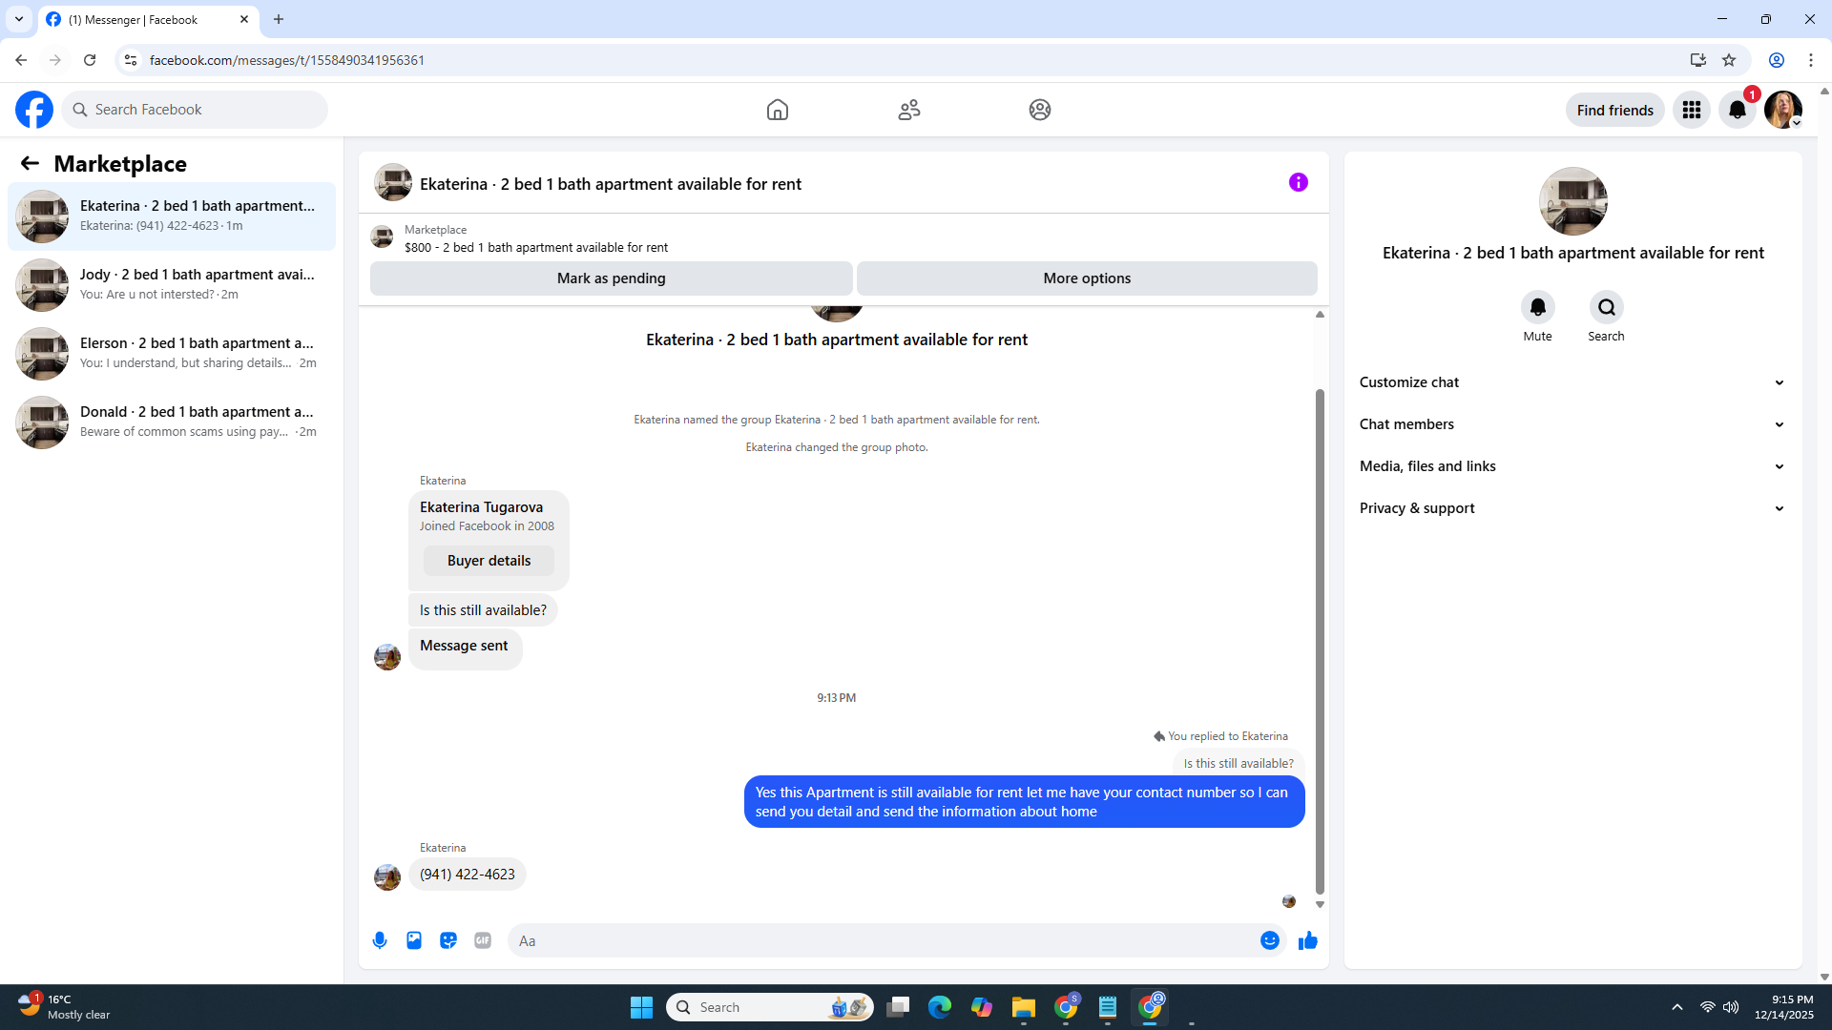Open the emoji picker in the message box
1832x1030 pixels.
(1269, 940)
